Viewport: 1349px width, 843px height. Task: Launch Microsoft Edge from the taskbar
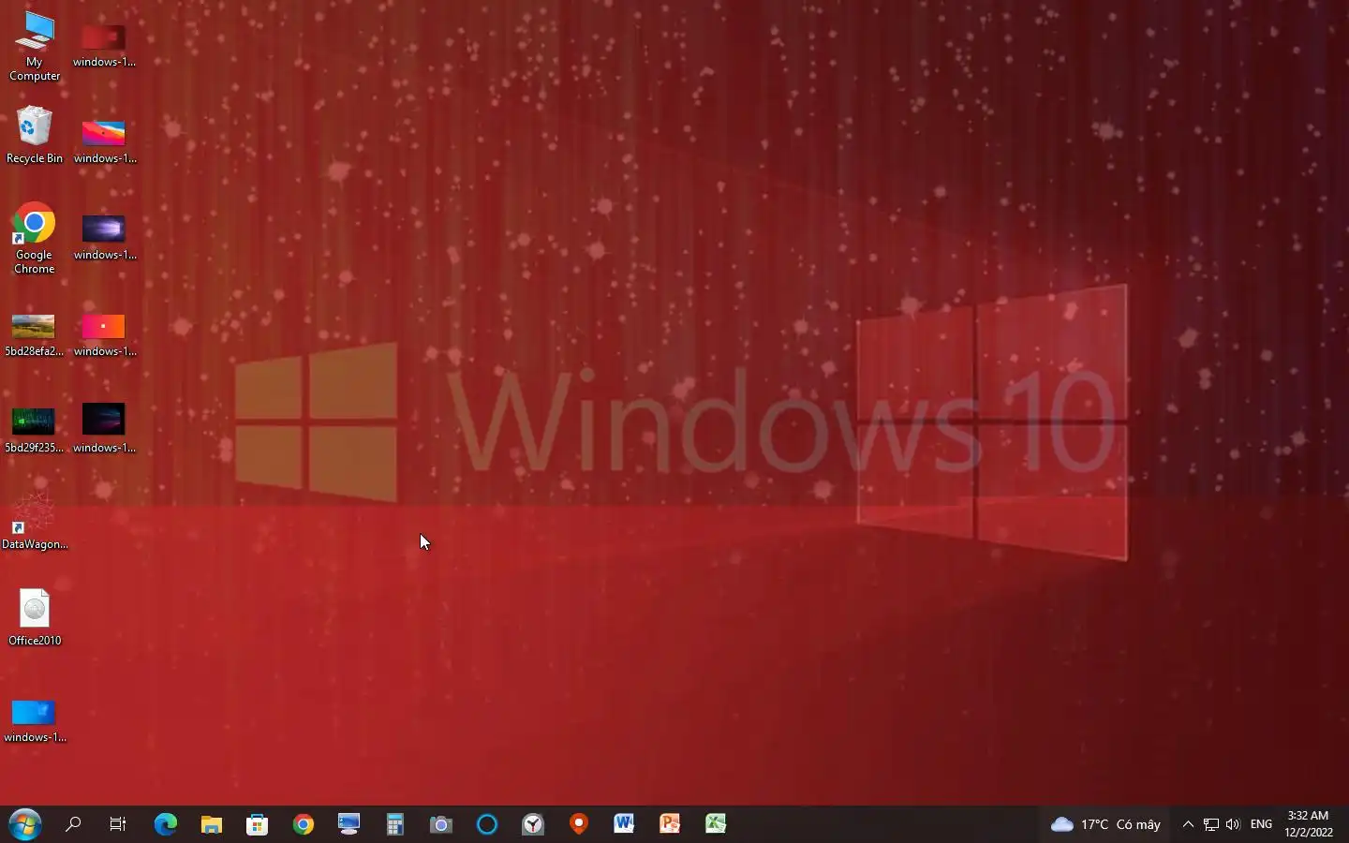point(166,824)
